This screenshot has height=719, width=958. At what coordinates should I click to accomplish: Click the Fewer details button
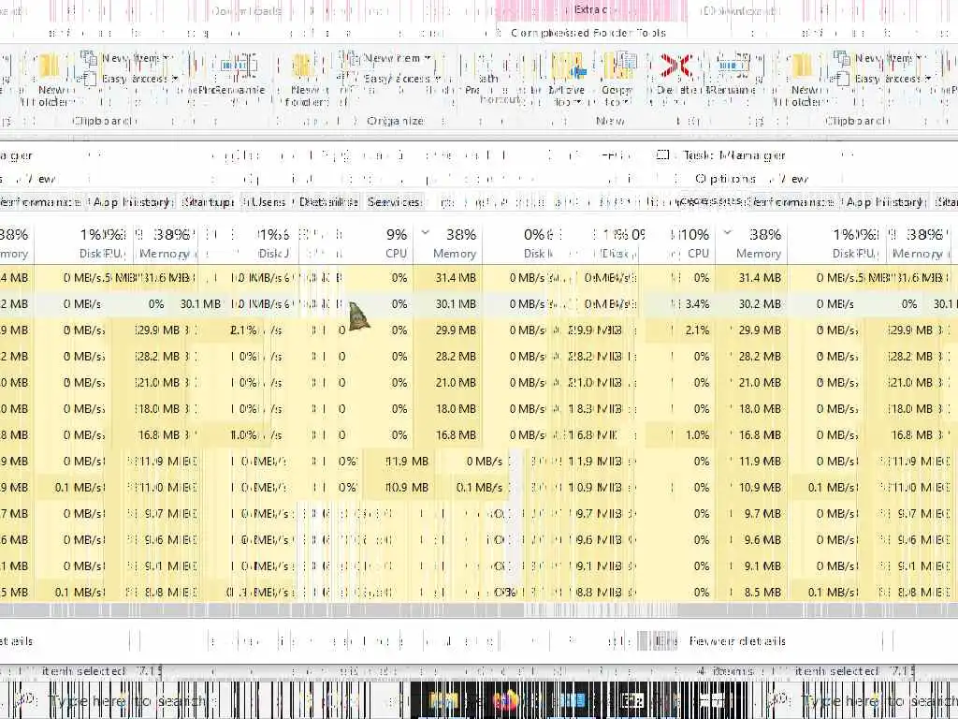(x=737, y=640)
